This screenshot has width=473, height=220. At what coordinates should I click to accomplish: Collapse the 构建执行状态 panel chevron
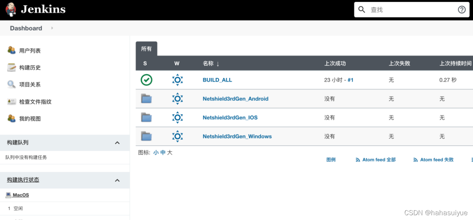[x=117, y=181]
